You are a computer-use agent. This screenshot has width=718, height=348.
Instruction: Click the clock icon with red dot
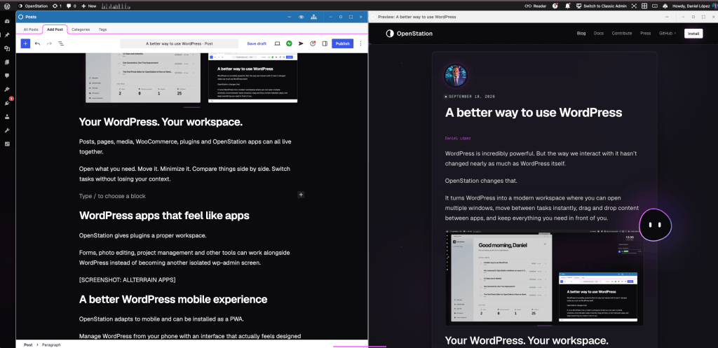(313, 43)
